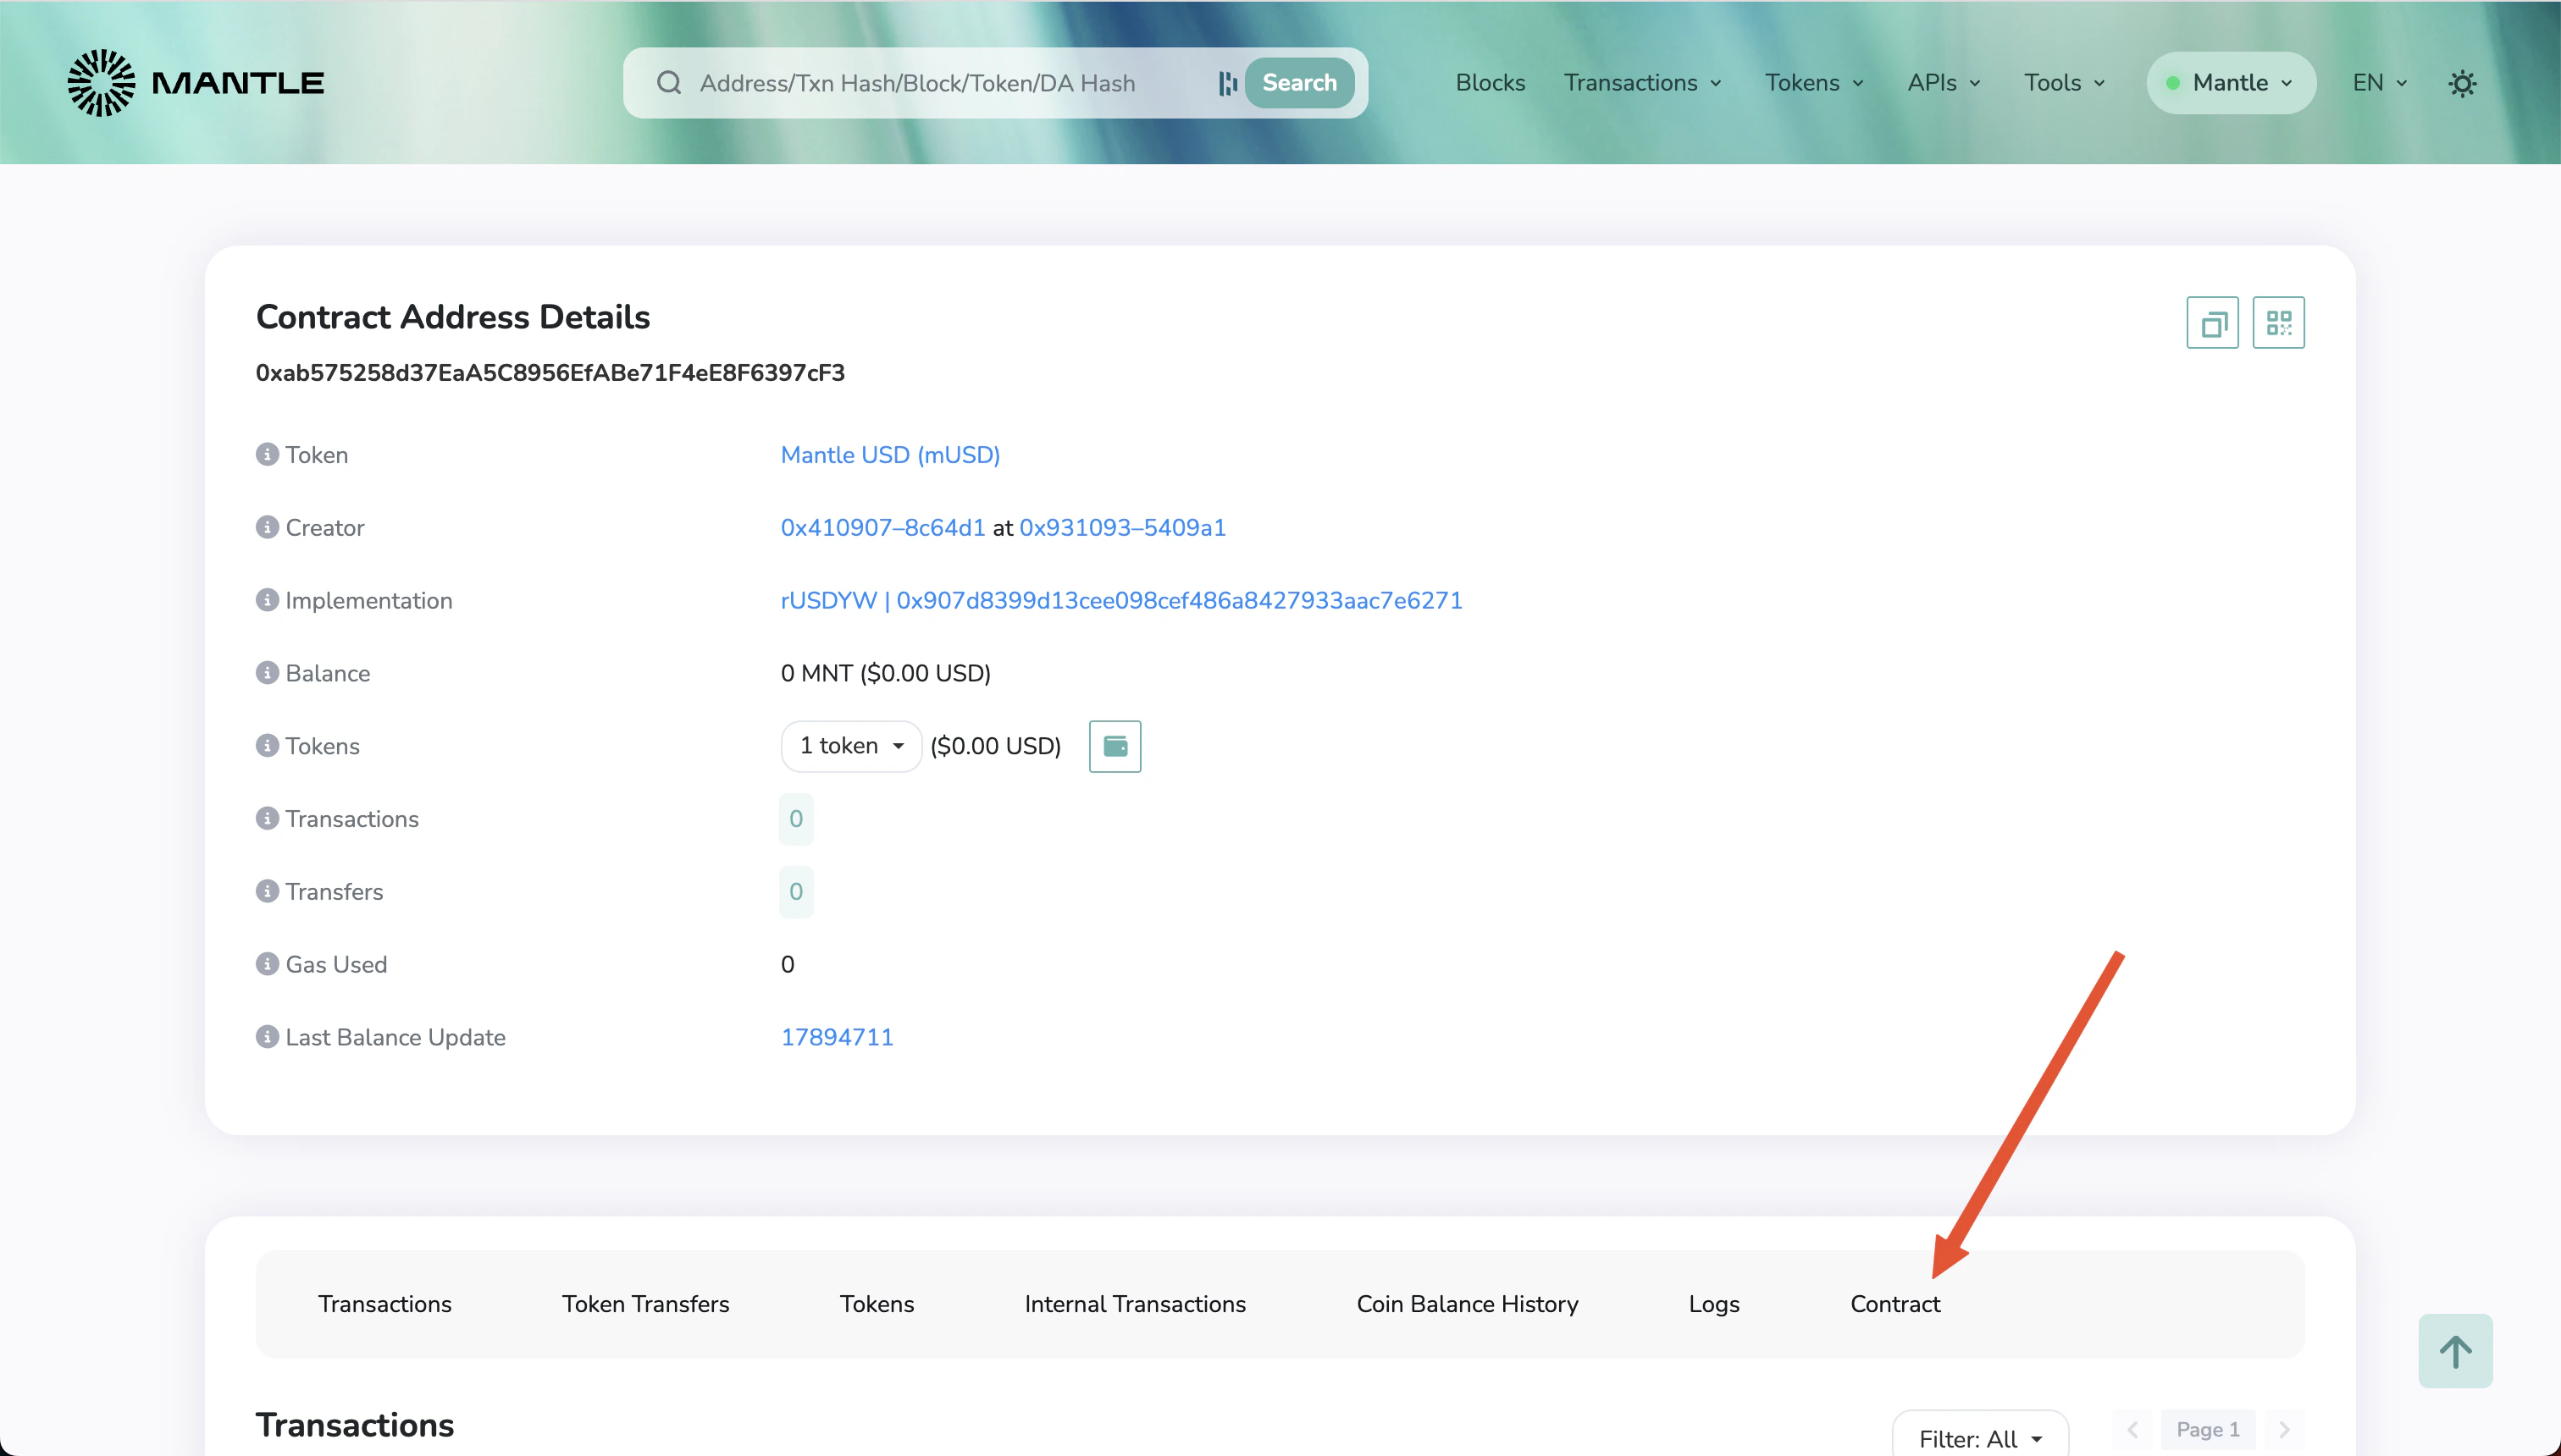Open the QR code icon
The image size is (2561, 1456).
click(2278, 323)
